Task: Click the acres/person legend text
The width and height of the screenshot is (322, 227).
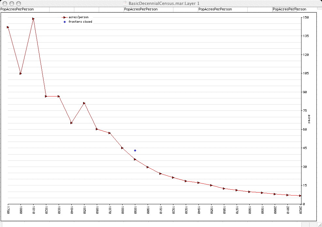Action: (78, 17)
